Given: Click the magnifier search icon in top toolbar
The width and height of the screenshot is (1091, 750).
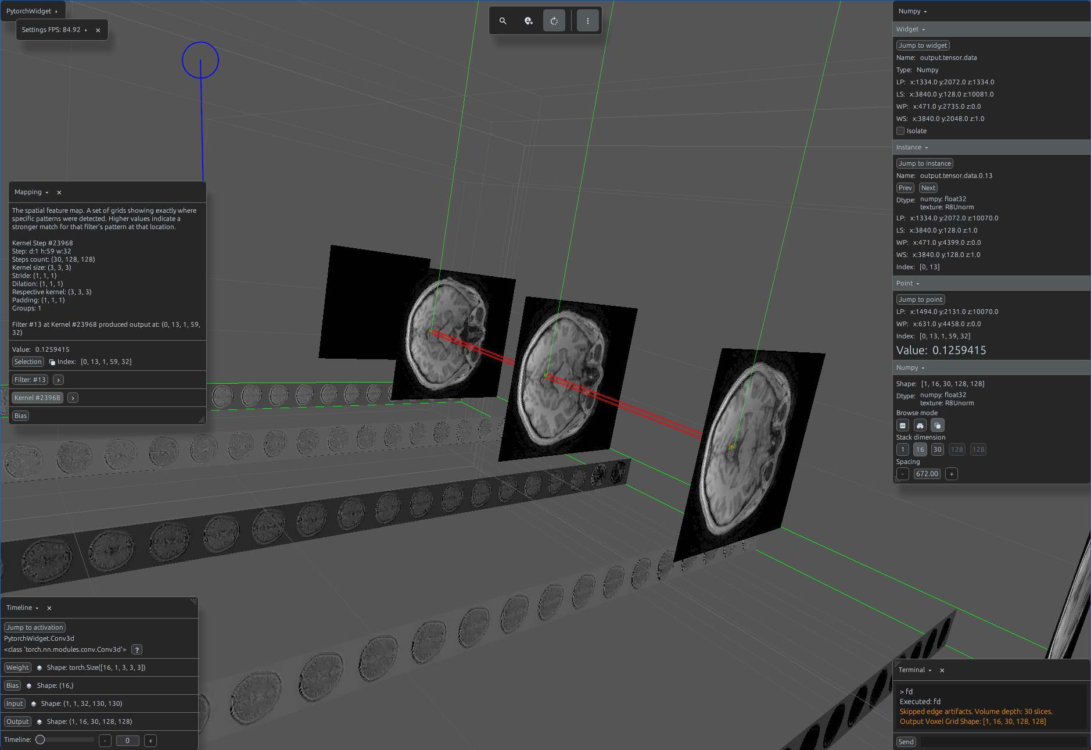Looking at the screenshot, I should coord(503,21).
